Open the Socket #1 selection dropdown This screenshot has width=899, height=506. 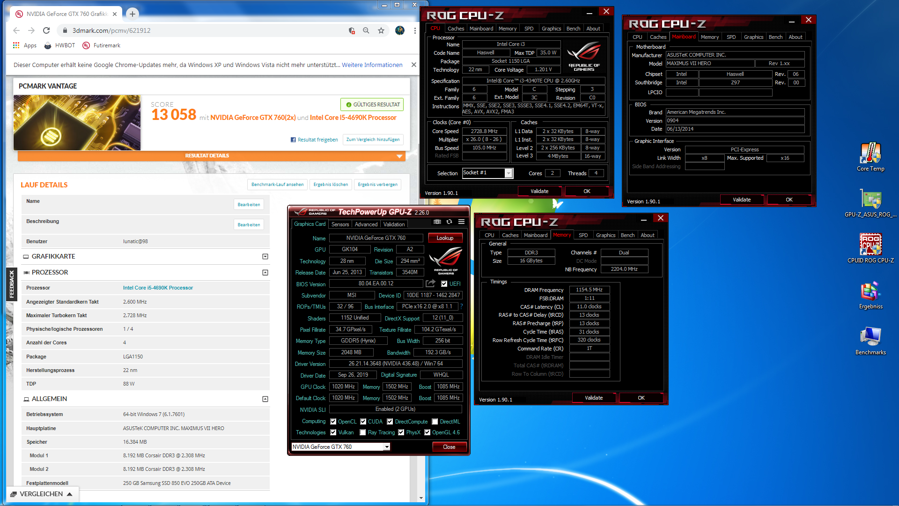pos(487,173)
